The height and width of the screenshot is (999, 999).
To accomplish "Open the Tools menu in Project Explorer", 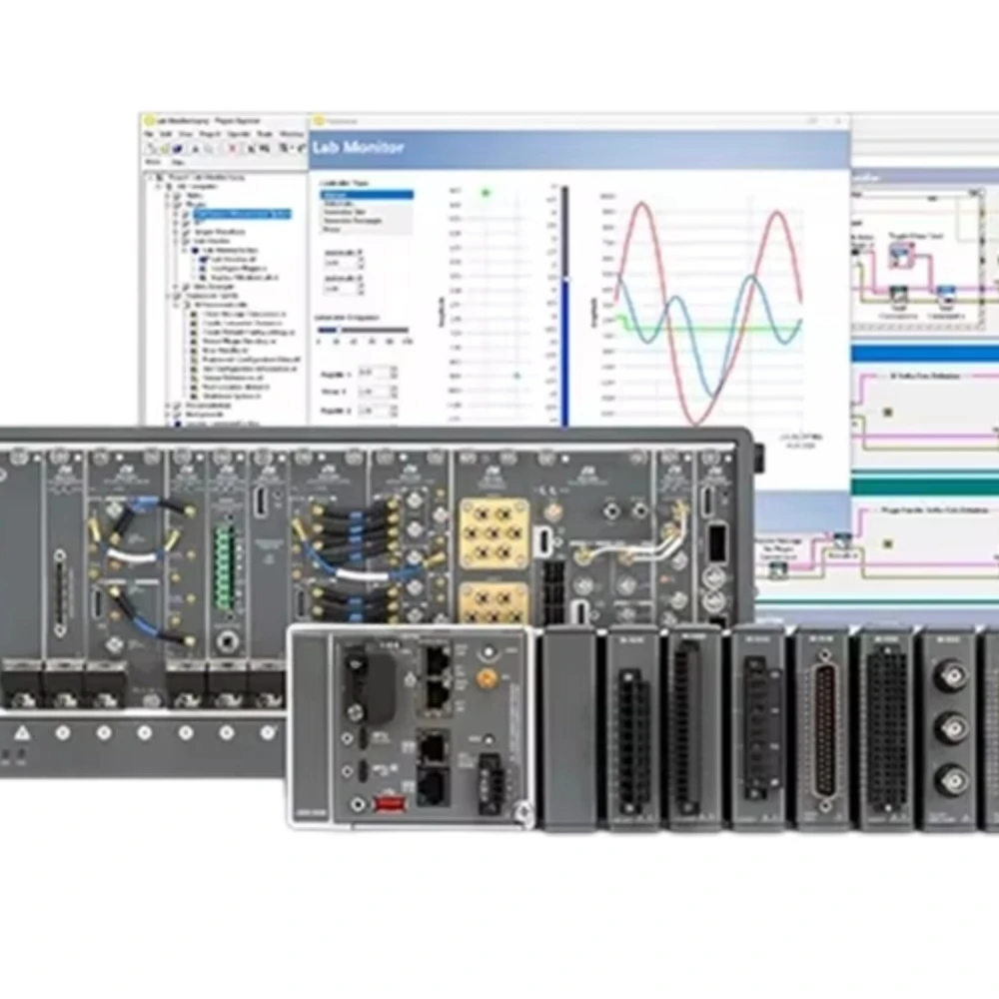I will pos(265,134).
